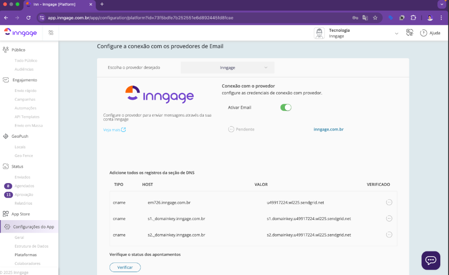Click the Configurações do App gear icon

7,227
